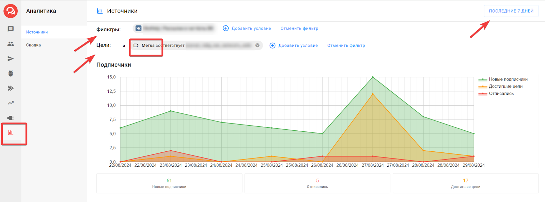Open the bot icon in sidebar
545x202 pixels.
(11, 73)
